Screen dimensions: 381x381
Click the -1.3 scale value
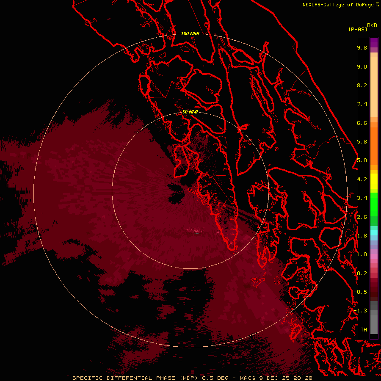360,311
